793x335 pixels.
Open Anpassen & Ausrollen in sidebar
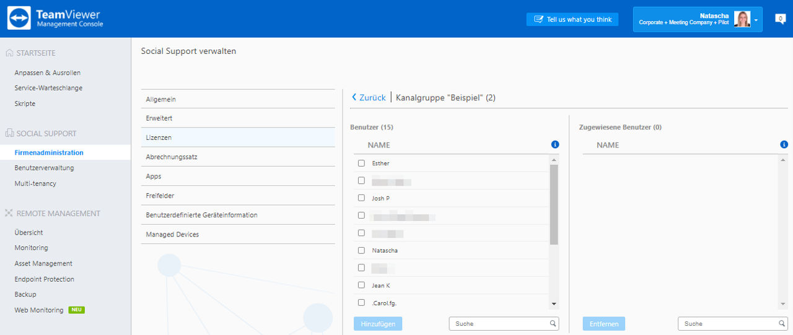(x=48, y=72)
